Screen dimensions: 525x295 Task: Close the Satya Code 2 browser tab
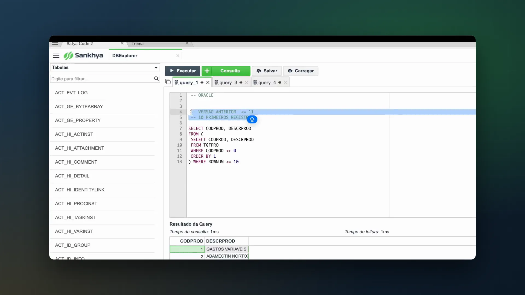[122, 44]
